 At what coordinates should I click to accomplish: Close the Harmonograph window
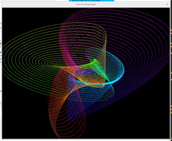(x=167, y=4)
